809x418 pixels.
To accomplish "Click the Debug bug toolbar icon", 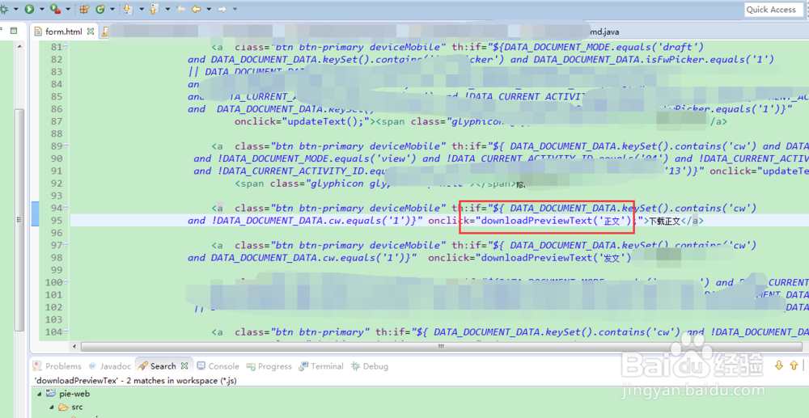I will 3,9.
